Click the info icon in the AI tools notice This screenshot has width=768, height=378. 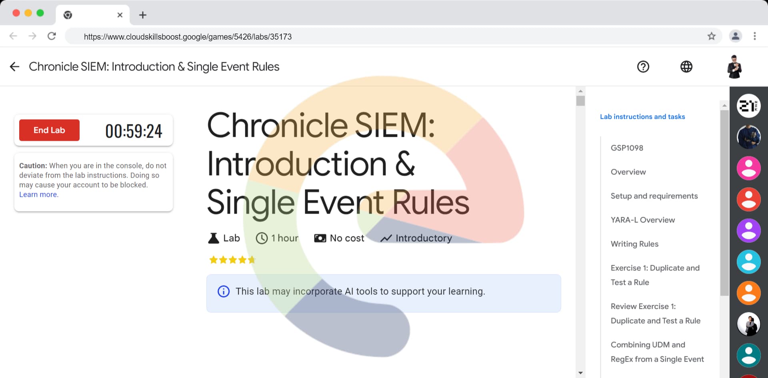pyautogui.click(x=223, y=291)
